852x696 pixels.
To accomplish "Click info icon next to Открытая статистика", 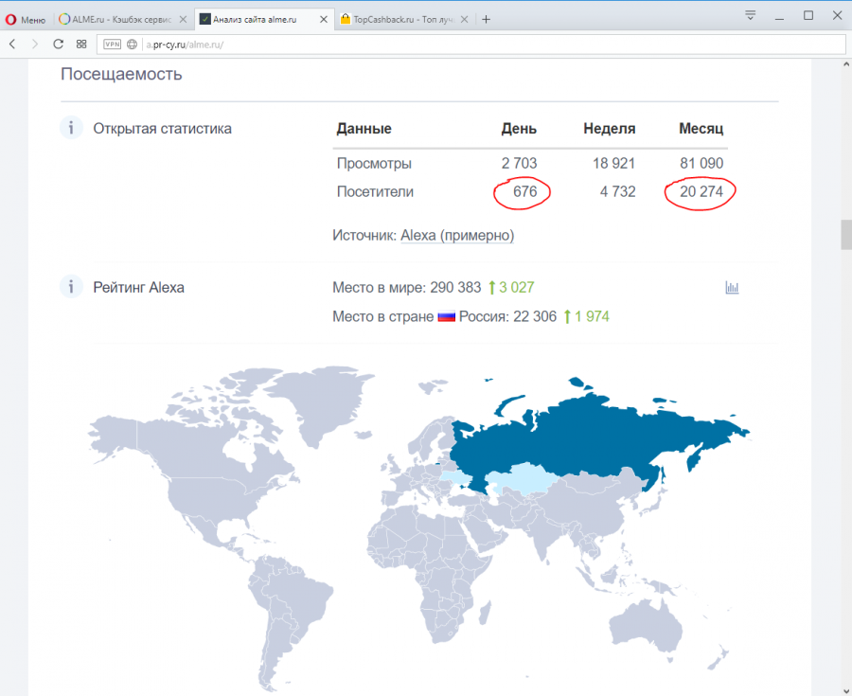I will click(x=71, y=128).
